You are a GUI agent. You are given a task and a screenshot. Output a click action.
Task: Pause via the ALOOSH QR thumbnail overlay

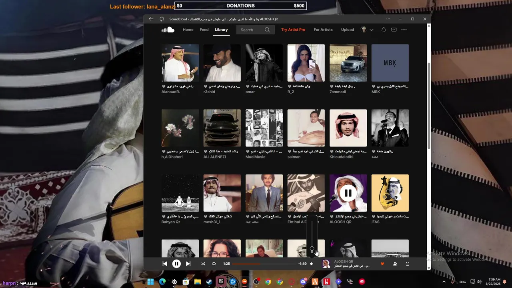348,193
